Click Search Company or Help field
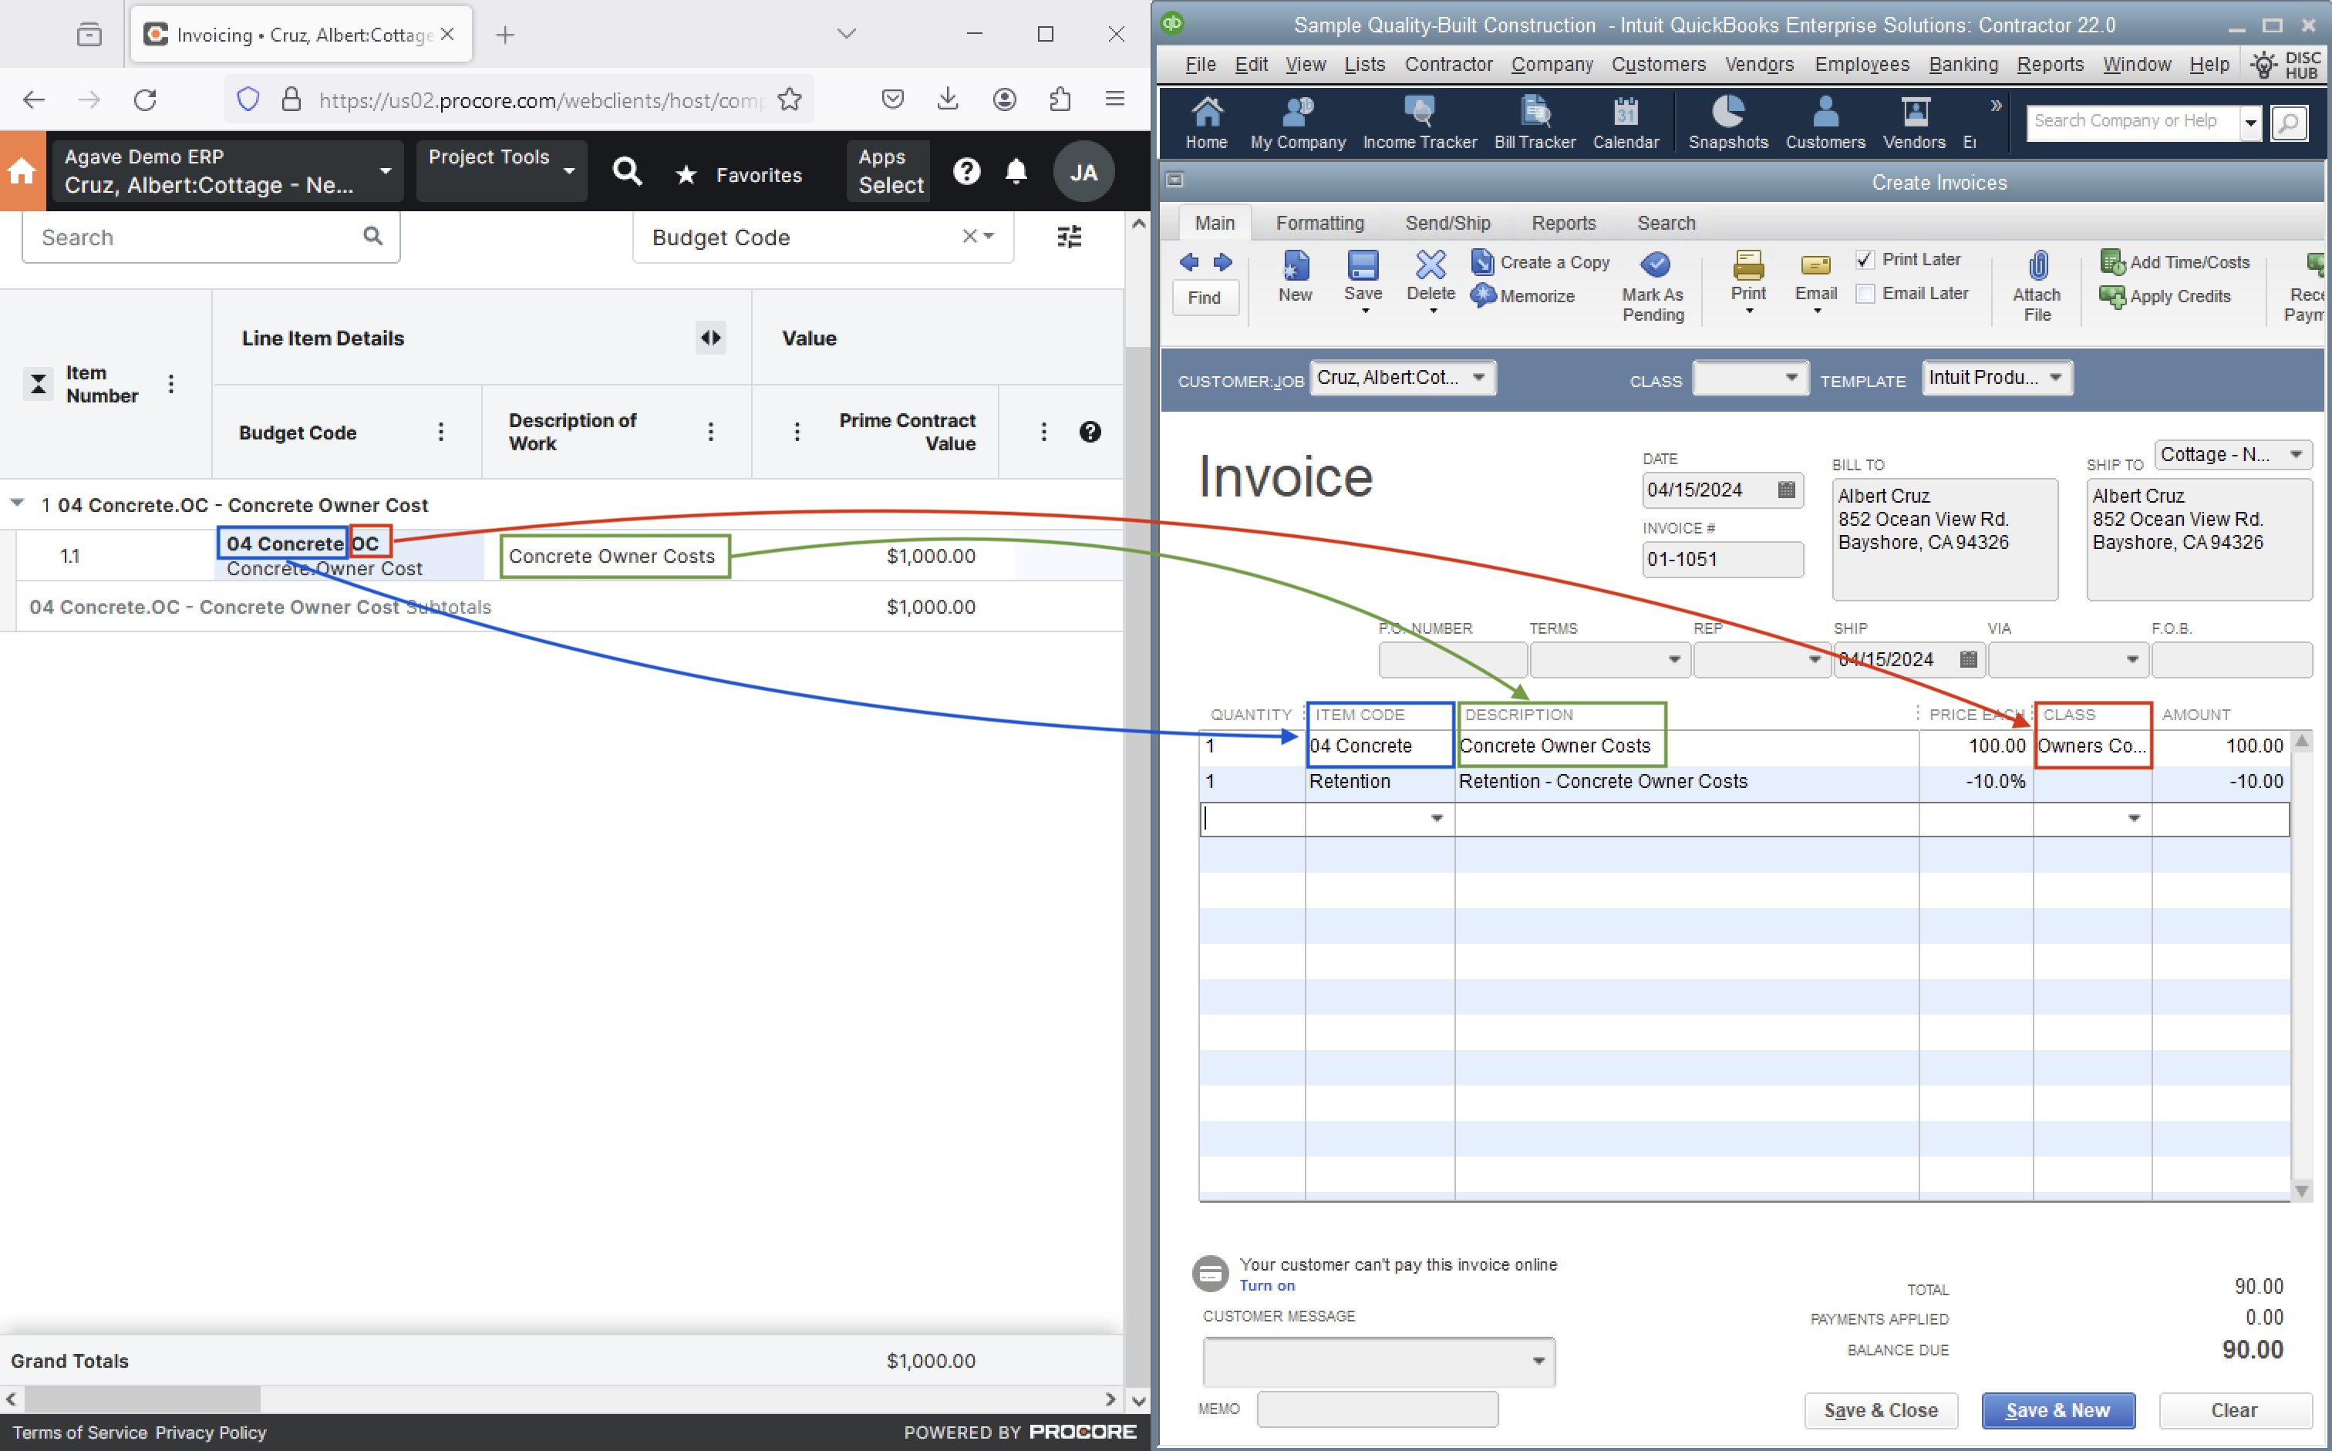The width and height of the screenshot is (2332, 1451). point(2133,122)
